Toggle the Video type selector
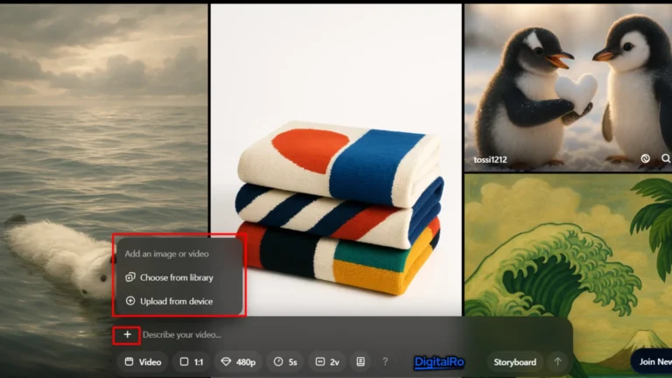 coord(143,361)
